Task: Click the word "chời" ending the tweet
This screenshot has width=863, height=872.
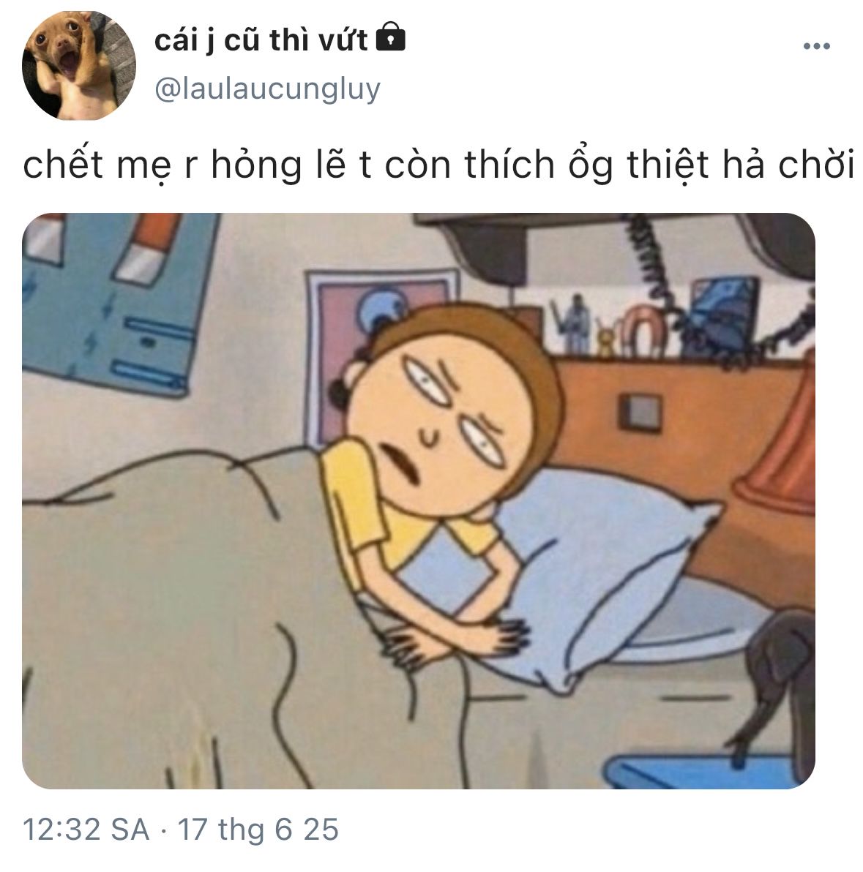Action: 815,165
